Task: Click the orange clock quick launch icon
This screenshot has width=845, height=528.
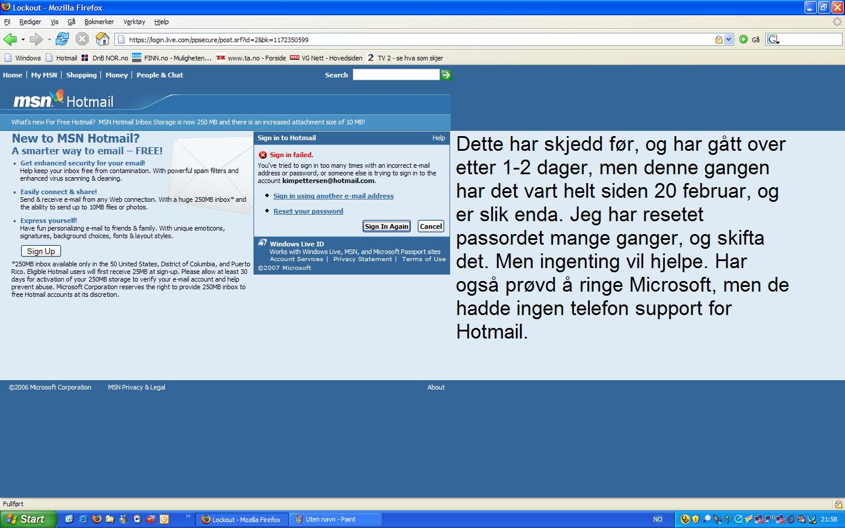Action: click(x=164, y=519)
